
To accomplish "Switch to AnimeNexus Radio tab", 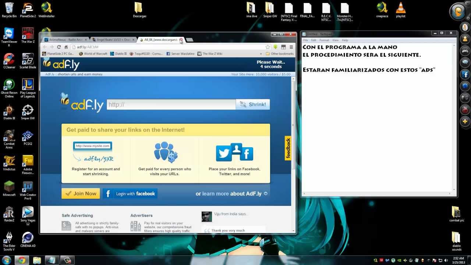I will coord(65,40).
